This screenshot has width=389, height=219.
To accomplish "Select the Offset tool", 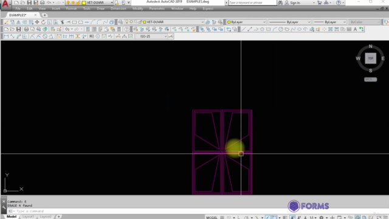I will click(25, 22).
